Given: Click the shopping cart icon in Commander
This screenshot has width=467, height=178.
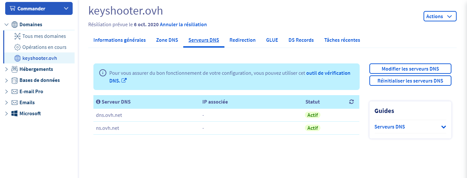Looking at the screenshot, I should pyautogui.click(x=13, y=8).
